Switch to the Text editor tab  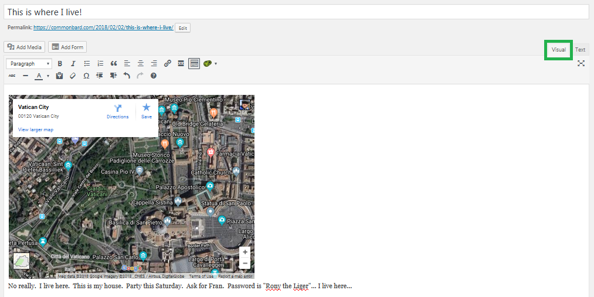tap(580, 50)
